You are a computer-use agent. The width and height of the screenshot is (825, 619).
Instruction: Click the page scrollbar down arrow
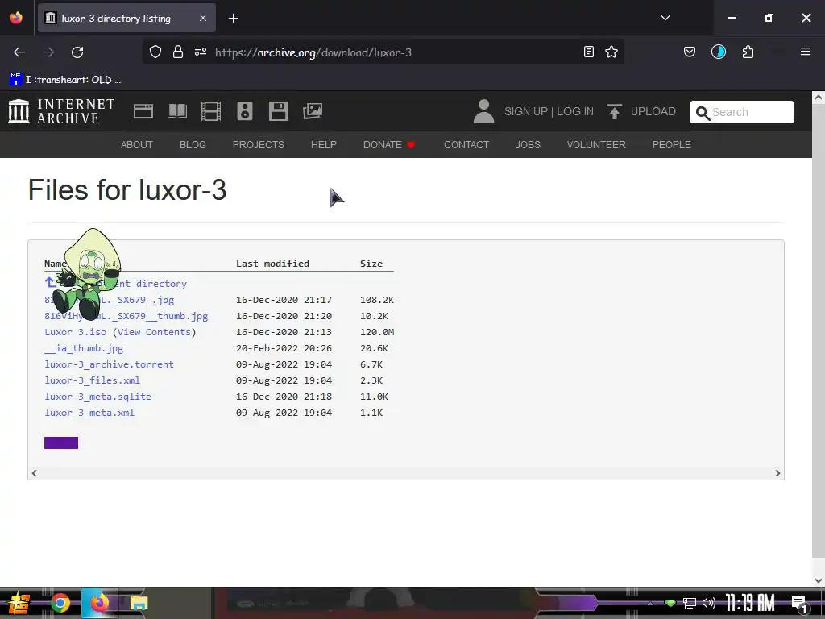click(x=819, y=580)
